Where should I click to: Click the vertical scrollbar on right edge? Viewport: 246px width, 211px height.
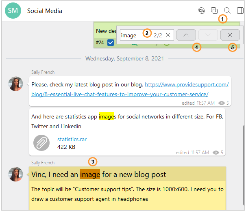[243, 162]
